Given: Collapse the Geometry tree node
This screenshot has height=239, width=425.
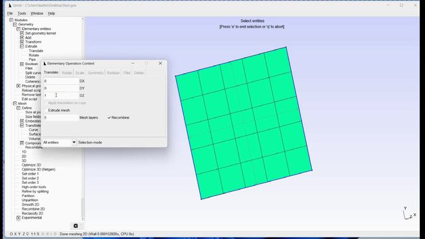Looking at the screenshot, I should point(15,25).
